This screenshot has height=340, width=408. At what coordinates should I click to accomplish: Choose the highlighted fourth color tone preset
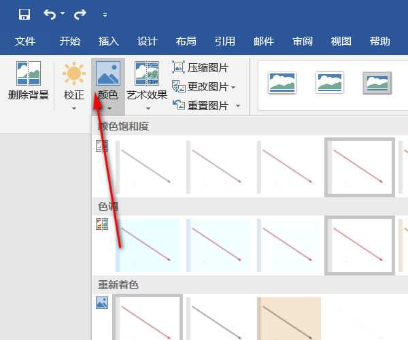coord(360,245)
